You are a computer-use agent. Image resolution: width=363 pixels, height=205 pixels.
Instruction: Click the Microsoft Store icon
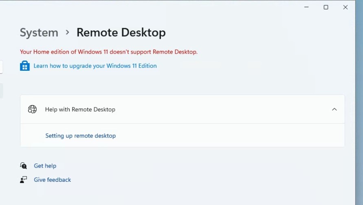[25, 66]
